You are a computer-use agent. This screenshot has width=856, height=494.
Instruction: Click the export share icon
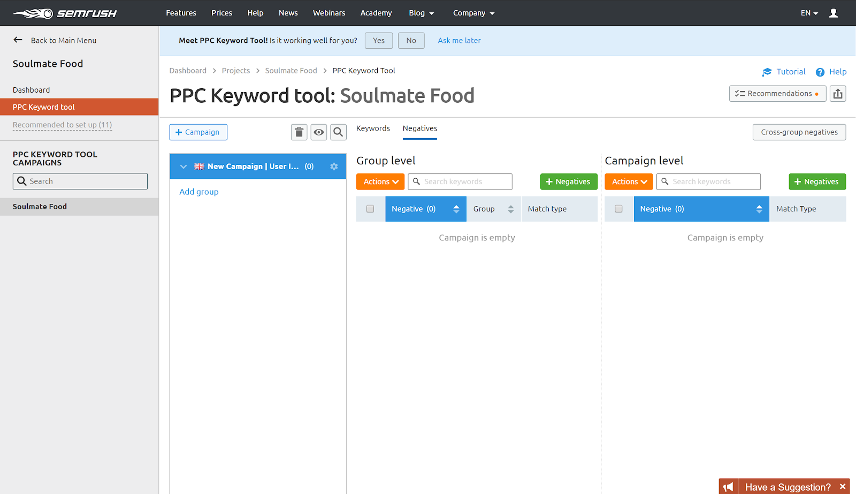(838, 94)
